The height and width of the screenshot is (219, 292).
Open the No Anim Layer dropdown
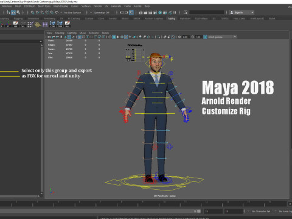[x=285, y=211]
